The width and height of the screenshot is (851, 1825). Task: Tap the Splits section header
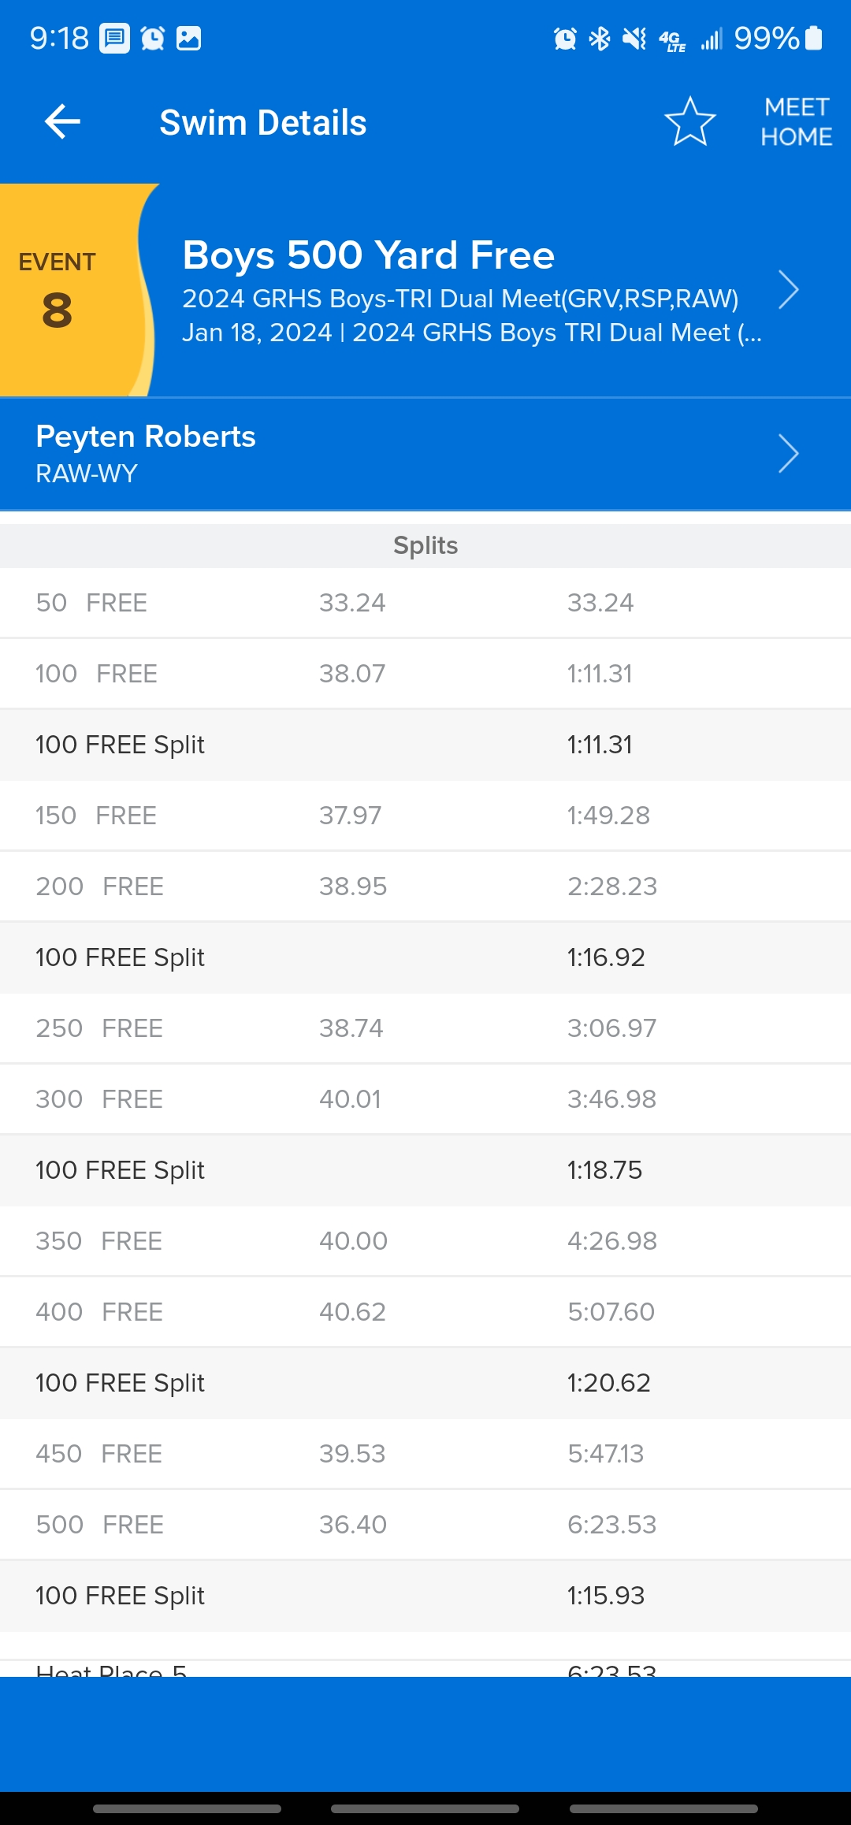click(425, 545)
